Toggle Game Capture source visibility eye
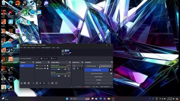 (45, 65)
